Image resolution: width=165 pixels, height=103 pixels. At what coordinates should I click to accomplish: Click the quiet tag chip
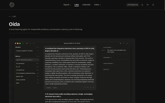55,88
